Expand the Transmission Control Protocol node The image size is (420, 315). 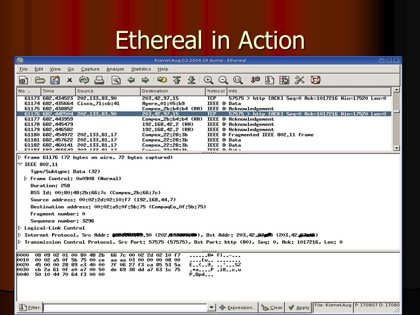[x=20, y=242]
